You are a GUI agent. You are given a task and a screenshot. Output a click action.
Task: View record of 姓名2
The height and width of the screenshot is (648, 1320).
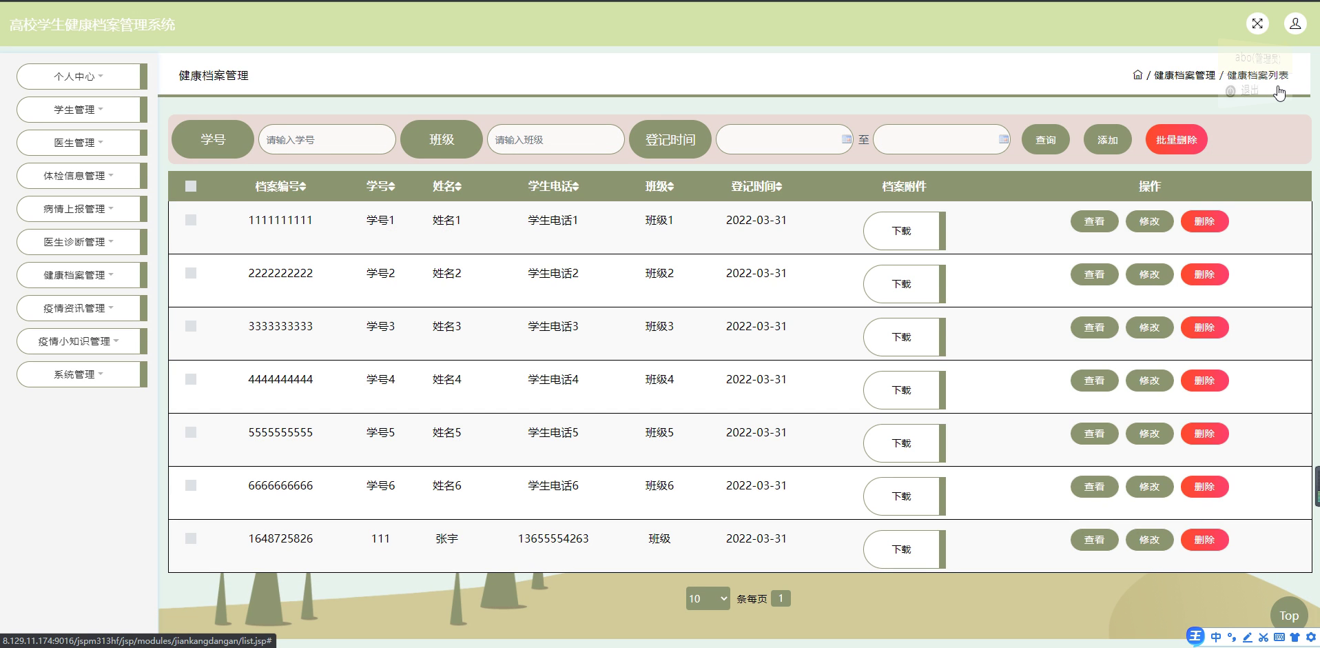[1094, 274]
